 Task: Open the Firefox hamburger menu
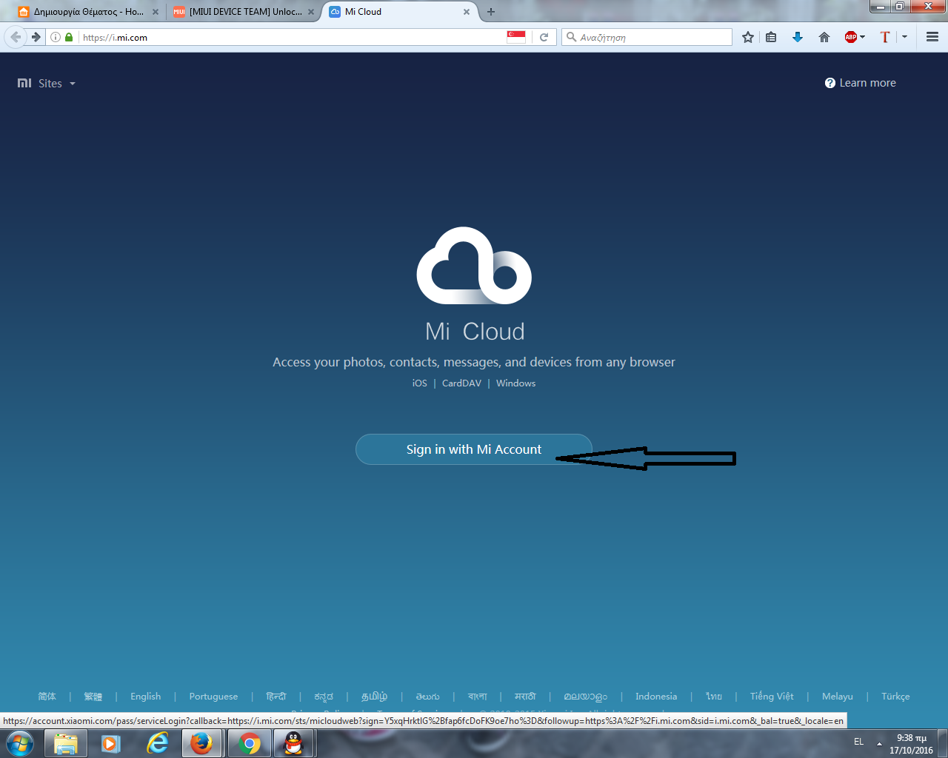pos(932,37)
